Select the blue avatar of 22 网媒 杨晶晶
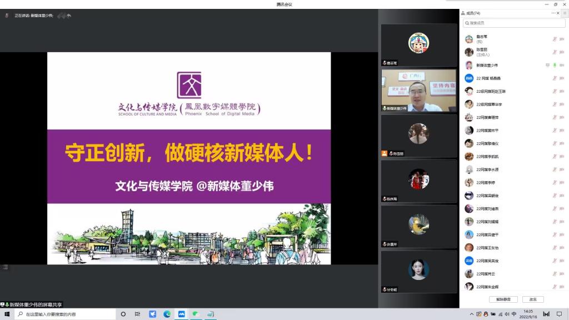The image size is (569, 320). point(469,78)
